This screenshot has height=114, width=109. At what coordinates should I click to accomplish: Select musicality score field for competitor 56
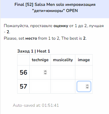tap(63, 72)
